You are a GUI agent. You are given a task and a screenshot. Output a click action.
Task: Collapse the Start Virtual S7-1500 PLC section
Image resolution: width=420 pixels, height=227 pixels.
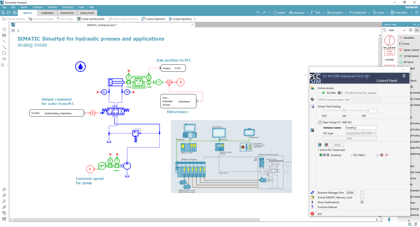(320, 122)
